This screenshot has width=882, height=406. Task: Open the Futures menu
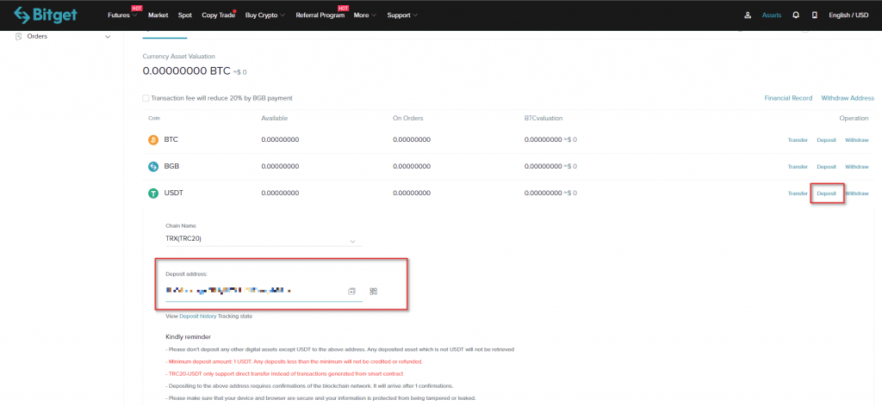122,15
